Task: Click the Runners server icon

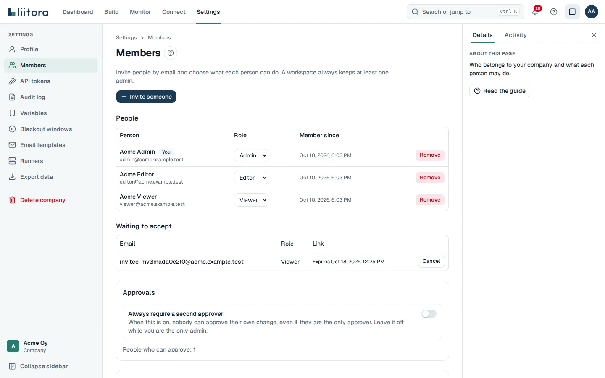Action: click(x=12, y=161)
